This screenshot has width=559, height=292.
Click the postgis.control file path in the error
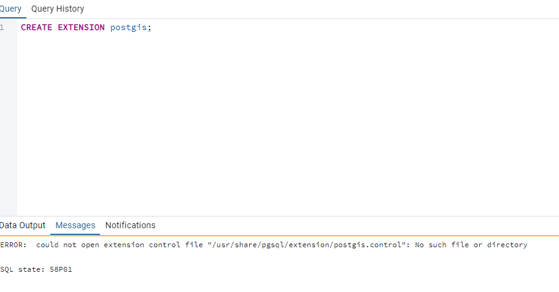[309, 245]
